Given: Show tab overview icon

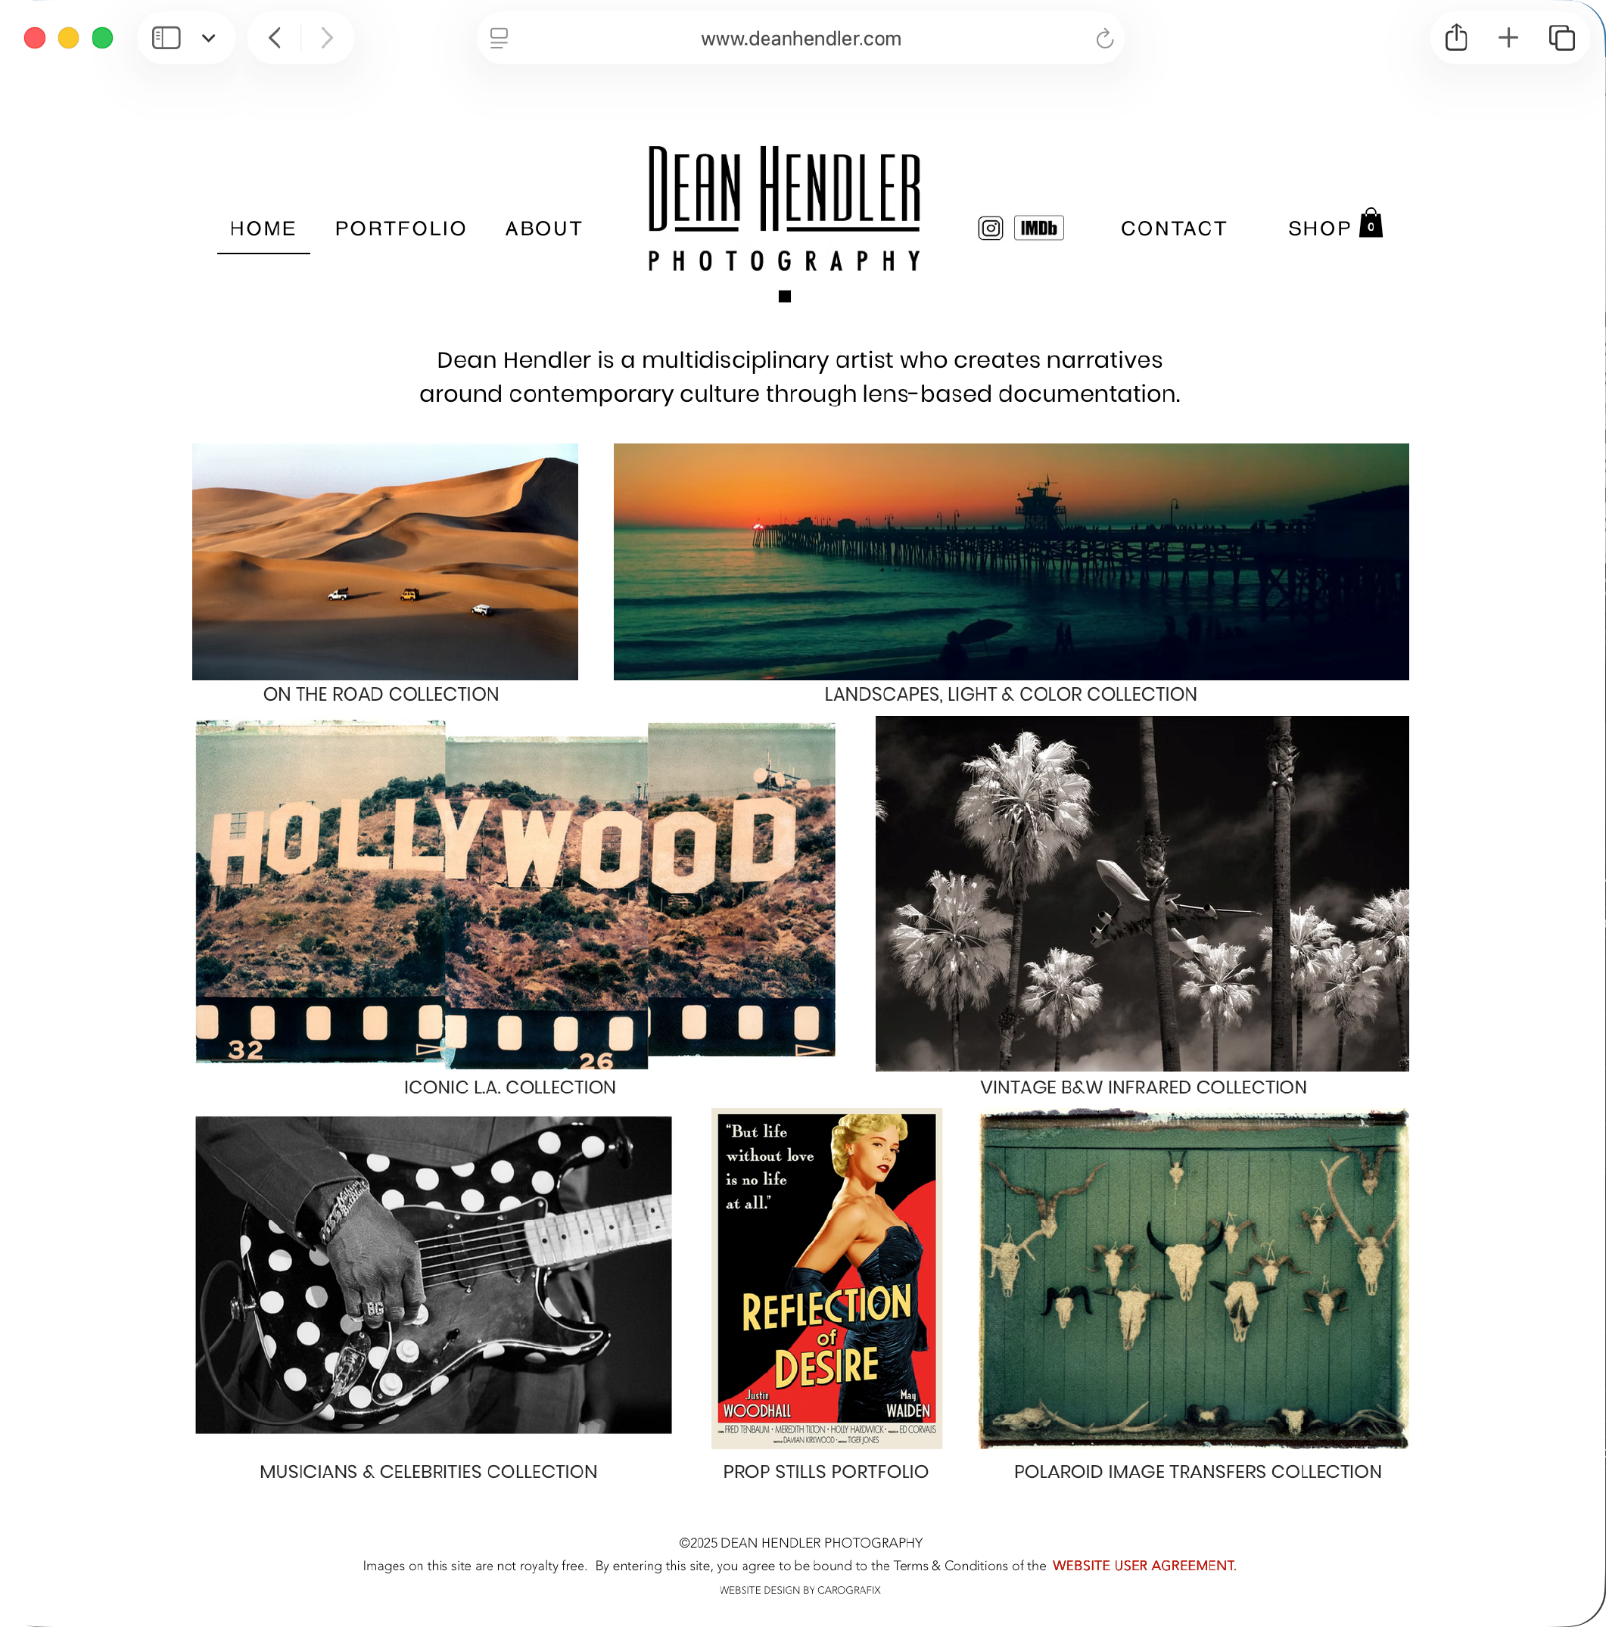Looking at the screenshot, I should tap(1561, 38).
